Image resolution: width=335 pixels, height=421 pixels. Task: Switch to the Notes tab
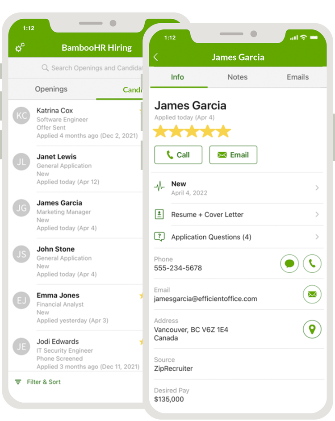click(237, 77)
